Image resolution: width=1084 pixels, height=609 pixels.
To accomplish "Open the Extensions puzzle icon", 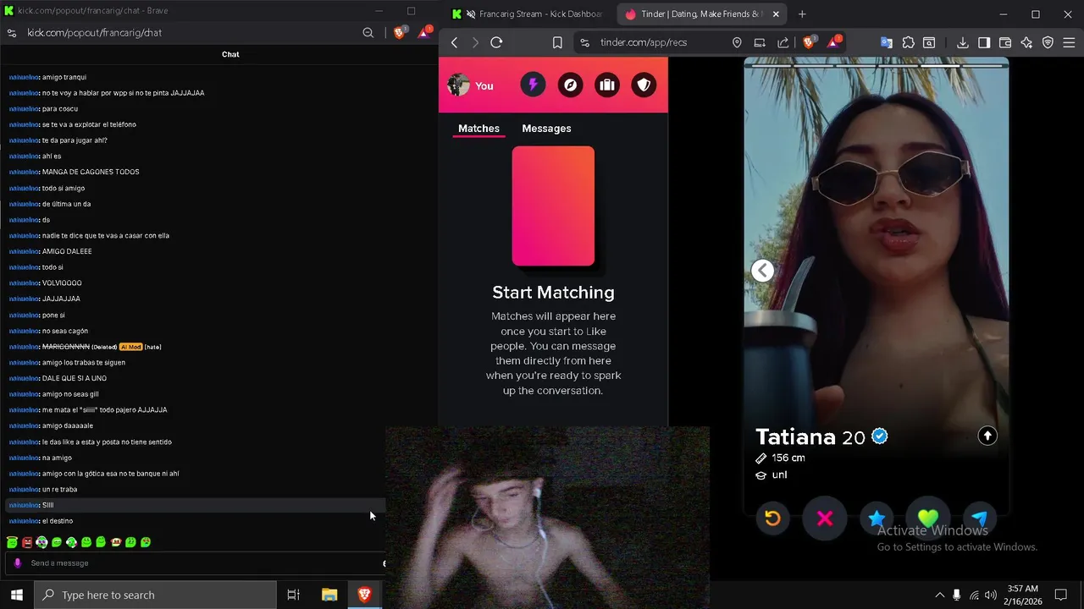I will (x=908, y=42).
